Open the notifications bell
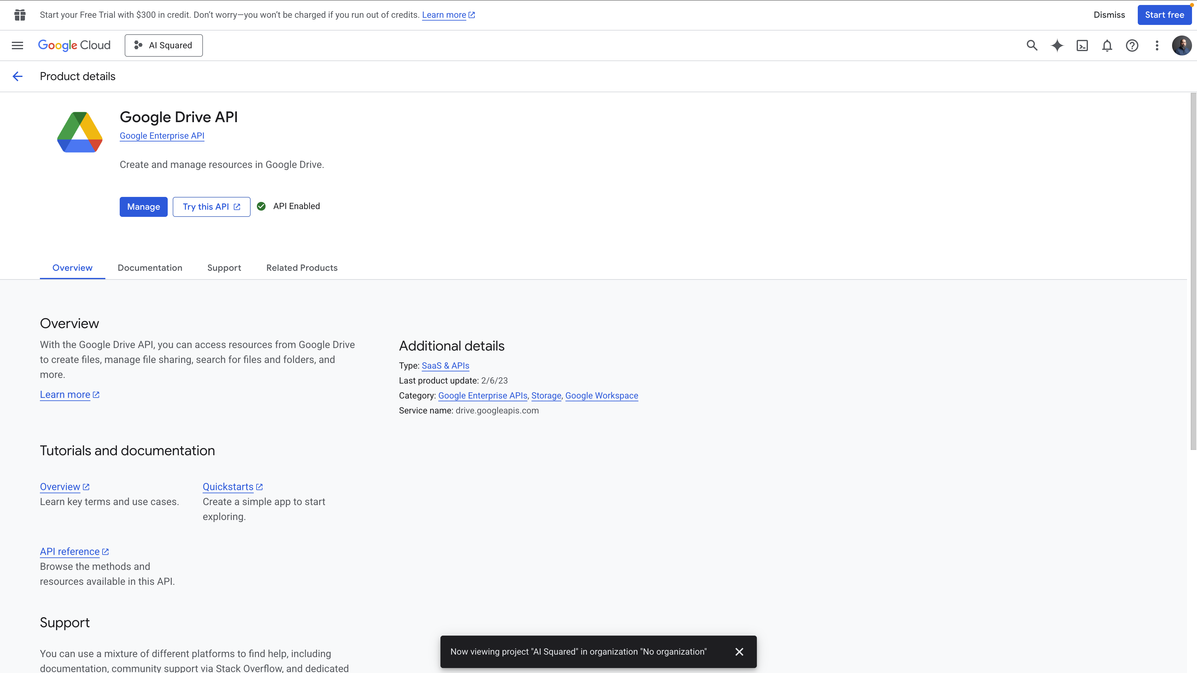 point(1107,45)
